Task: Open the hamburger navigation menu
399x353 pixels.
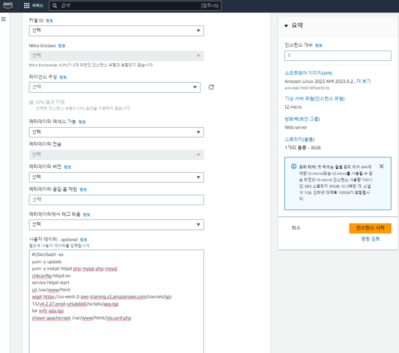Action: 3,19
